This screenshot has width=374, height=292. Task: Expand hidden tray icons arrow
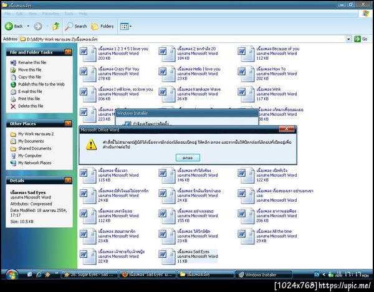[324, 275]
